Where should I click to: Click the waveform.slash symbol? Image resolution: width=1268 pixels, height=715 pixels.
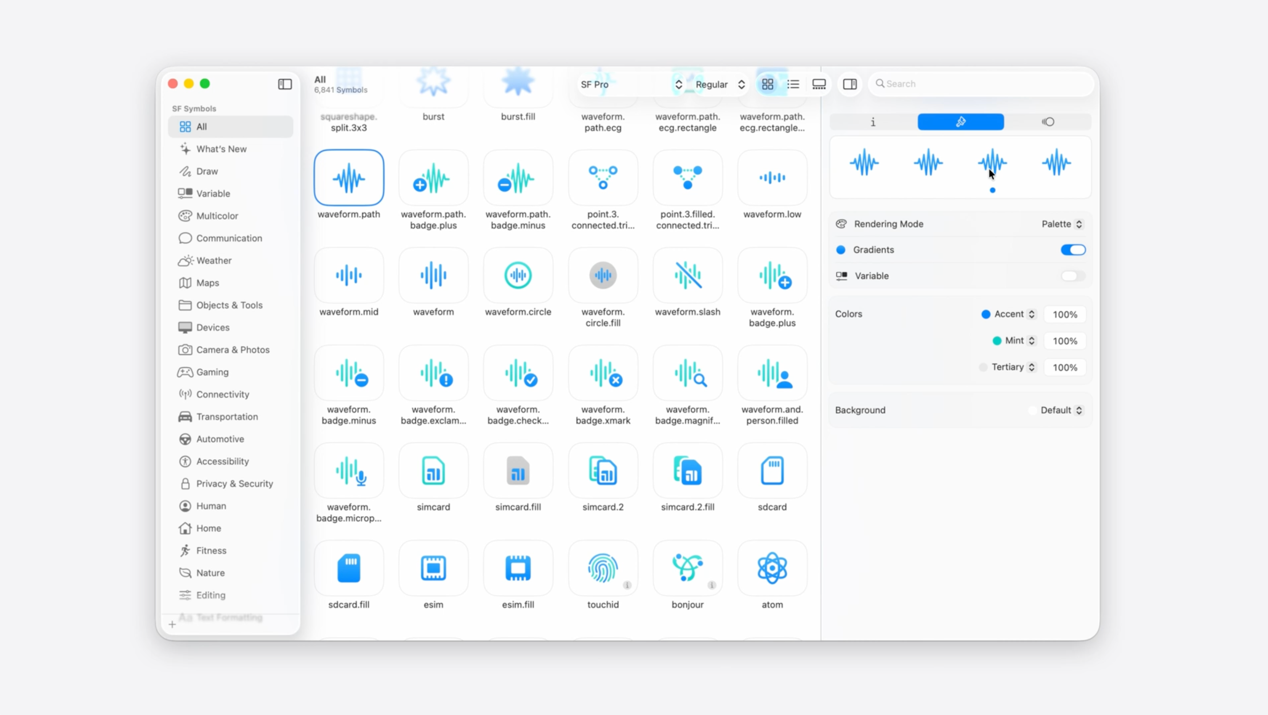(x=687, y=275)
